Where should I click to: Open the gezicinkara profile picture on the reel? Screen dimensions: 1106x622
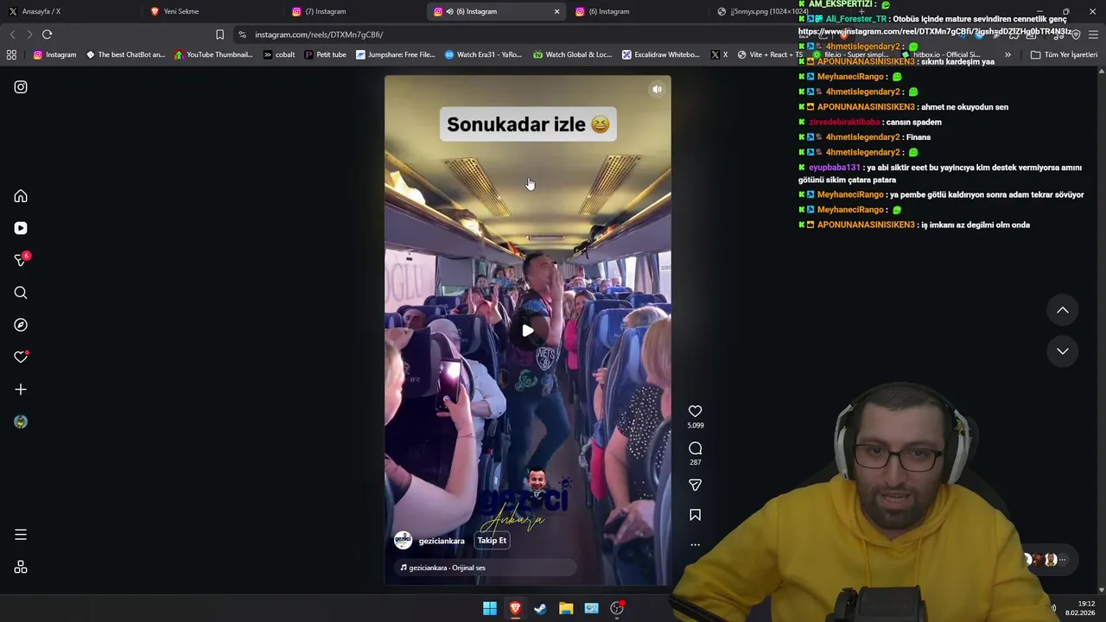[x=403, y=541]
